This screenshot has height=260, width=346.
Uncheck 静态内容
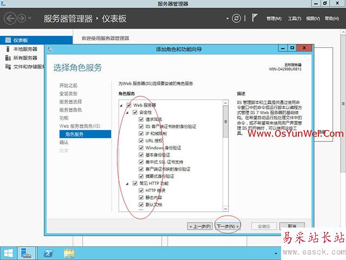(x=141, y=197)
